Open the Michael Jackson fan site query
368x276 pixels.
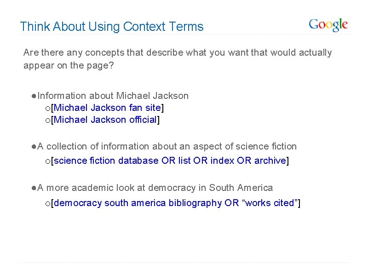coord(108,108)
